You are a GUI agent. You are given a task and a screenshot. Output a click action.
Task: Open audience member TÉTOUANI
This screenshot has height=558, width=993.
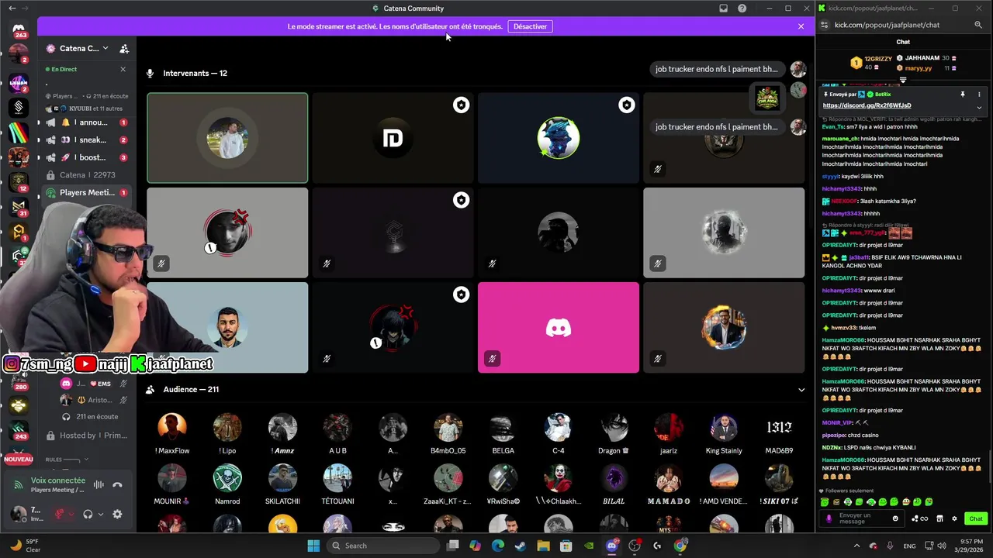[337, 484]
